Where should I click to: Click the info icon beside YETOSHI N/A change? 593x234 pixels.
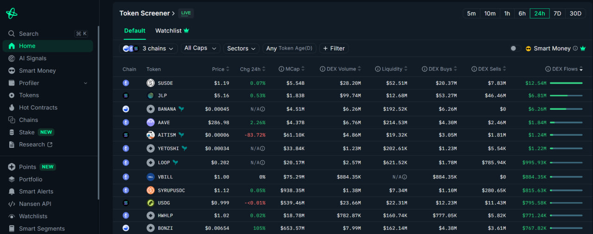click(263, 149)
